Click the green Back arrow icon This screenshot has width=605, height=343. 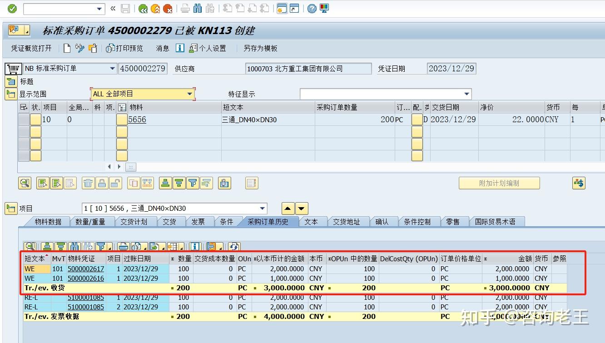(x=143, y=9)
